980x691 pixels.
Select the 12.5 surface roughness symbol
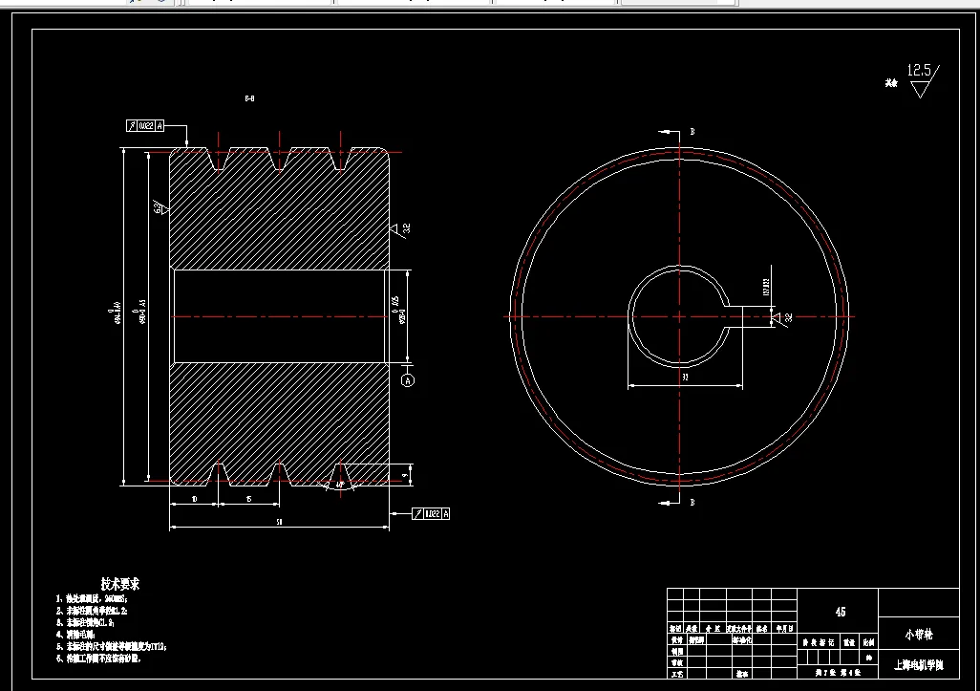pyautogui.click(x=923, y=80)
